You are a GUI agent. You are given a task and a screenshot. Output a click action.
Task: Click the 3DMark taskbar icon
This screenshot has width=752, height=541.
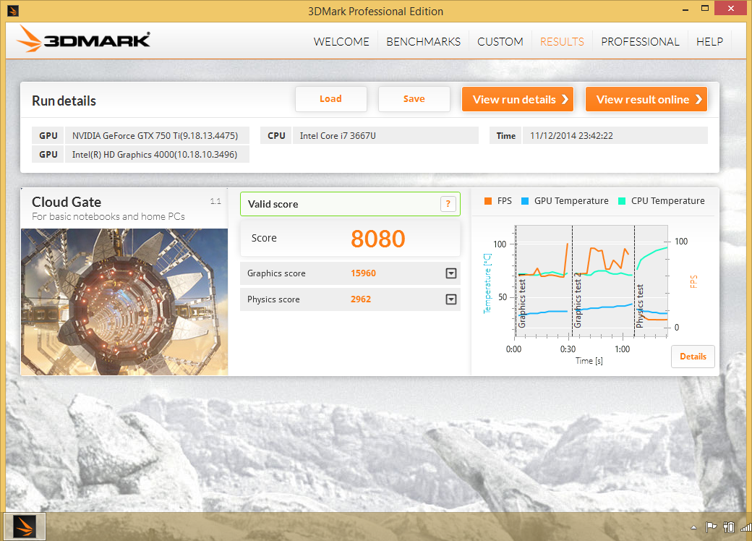[x=25, y=527]
